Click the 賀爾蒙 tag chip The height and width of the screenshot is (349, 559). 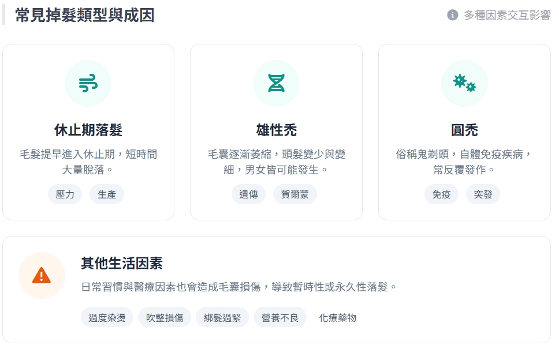295,194
